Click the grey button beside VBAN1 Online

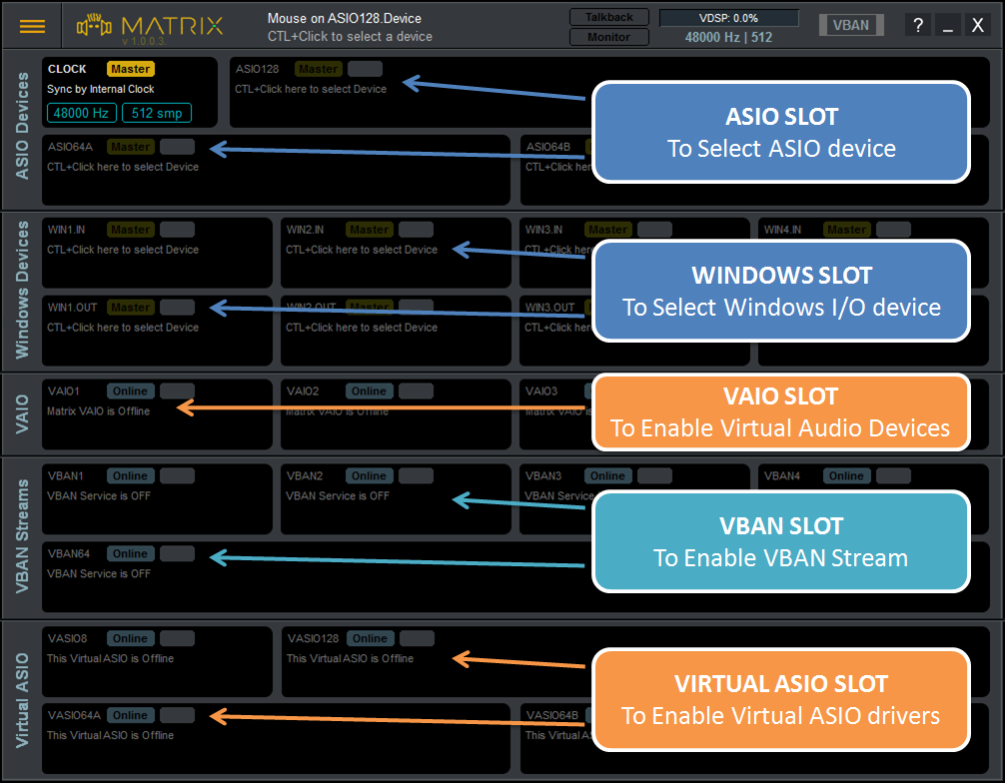(178, 476)
